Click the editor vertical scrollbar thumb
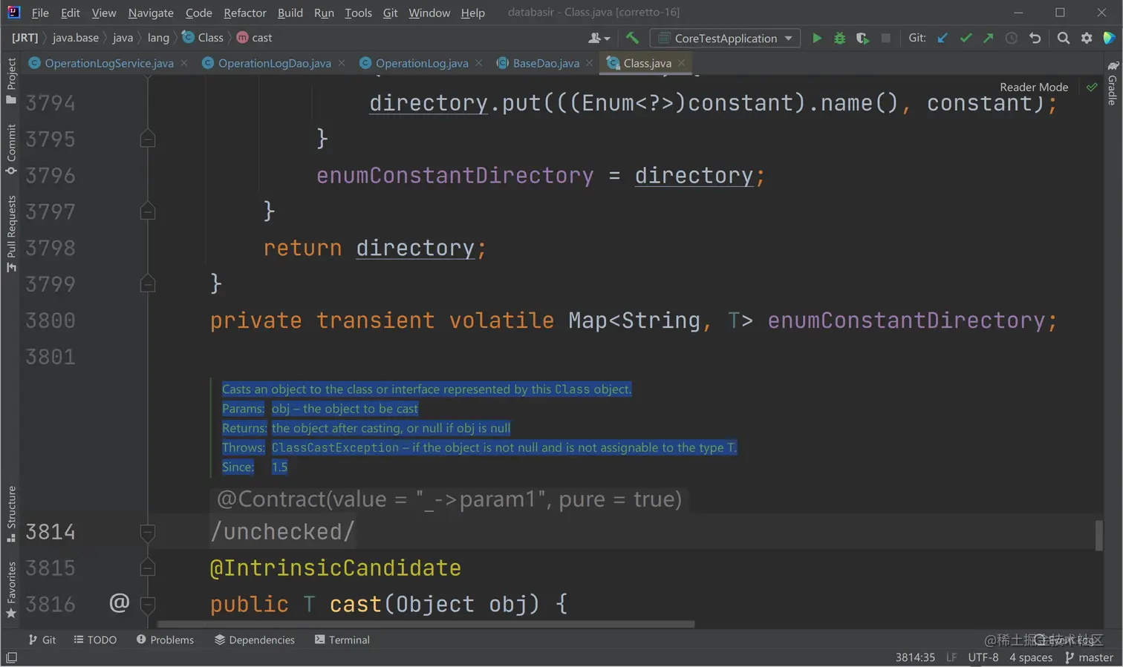Viewport: 1123px width, 667px height. click(1098, 535)
